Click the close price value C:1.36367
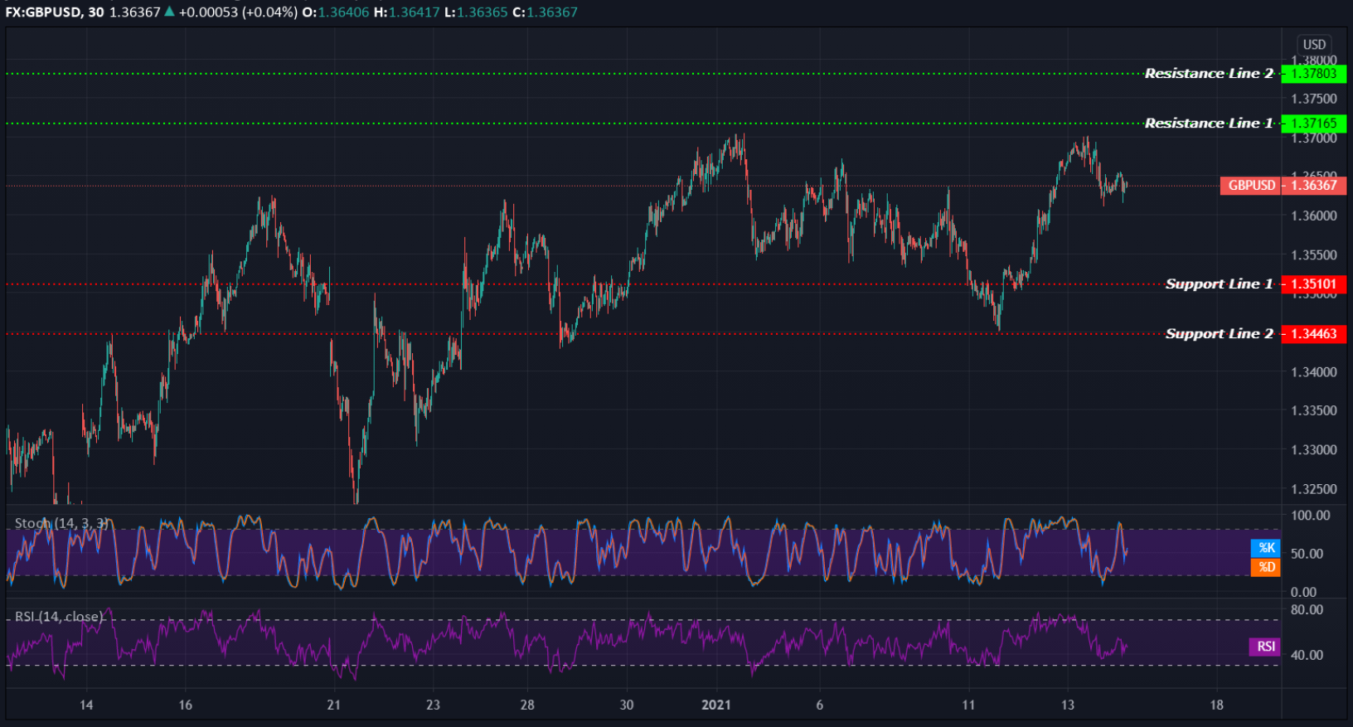Screen dimensions: 1353x727 546,12
